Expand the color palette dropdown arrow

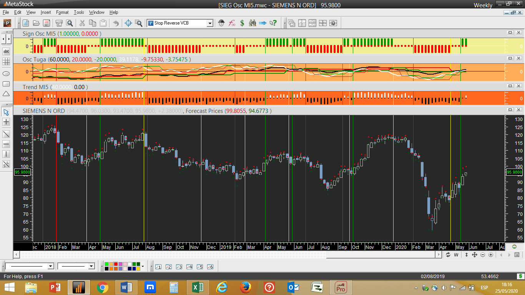pos(143,266)
